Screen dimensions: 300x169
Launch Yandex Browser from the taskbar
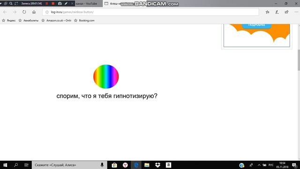[x=125, y=165]
